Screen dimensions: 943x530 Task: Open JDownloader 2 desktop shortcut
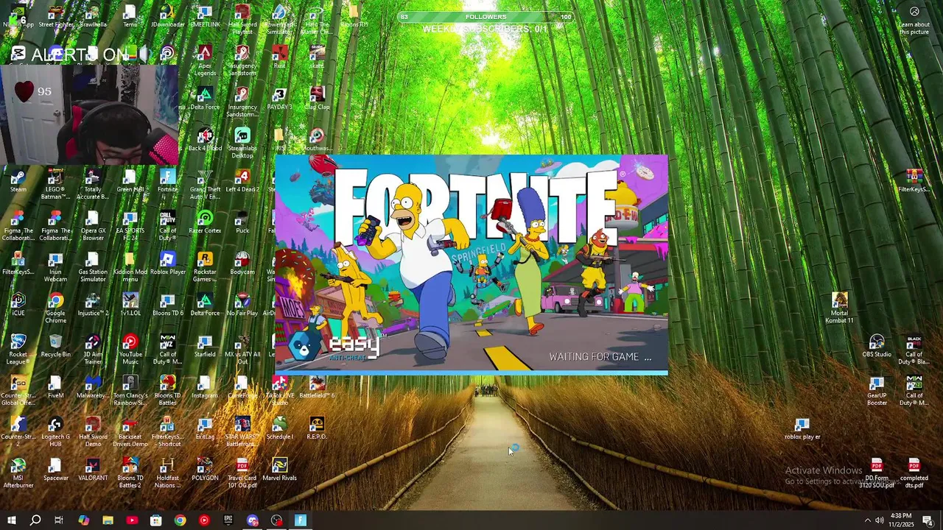tap(167, 17)
